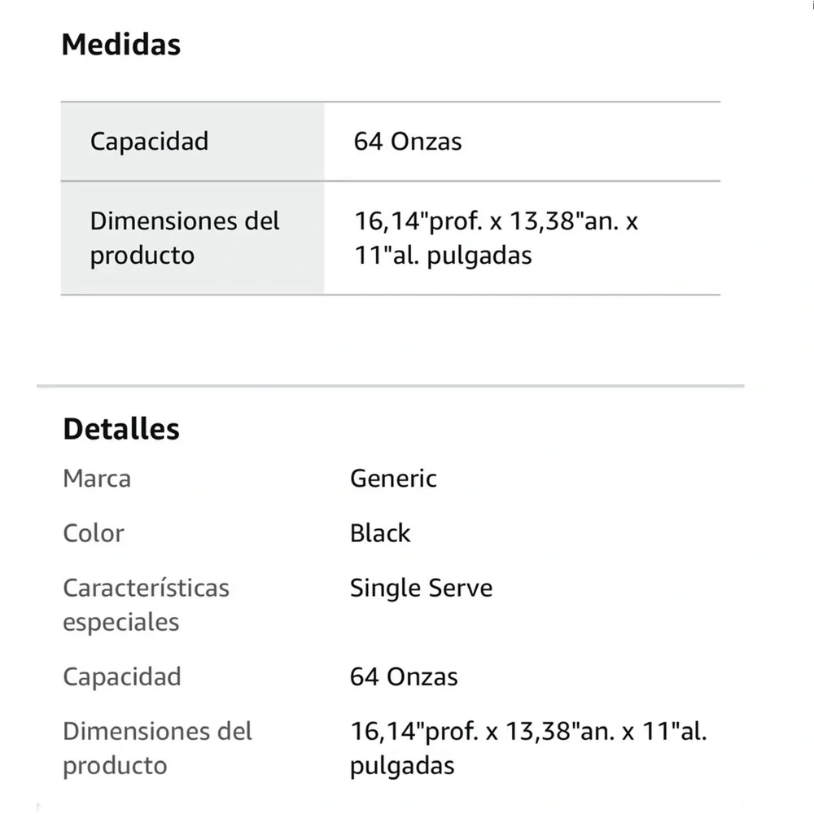The height and width of the screenshot is (814, 814).
Task: Click Dimensiones del producto label under Detalles
Action: point(157,748)
